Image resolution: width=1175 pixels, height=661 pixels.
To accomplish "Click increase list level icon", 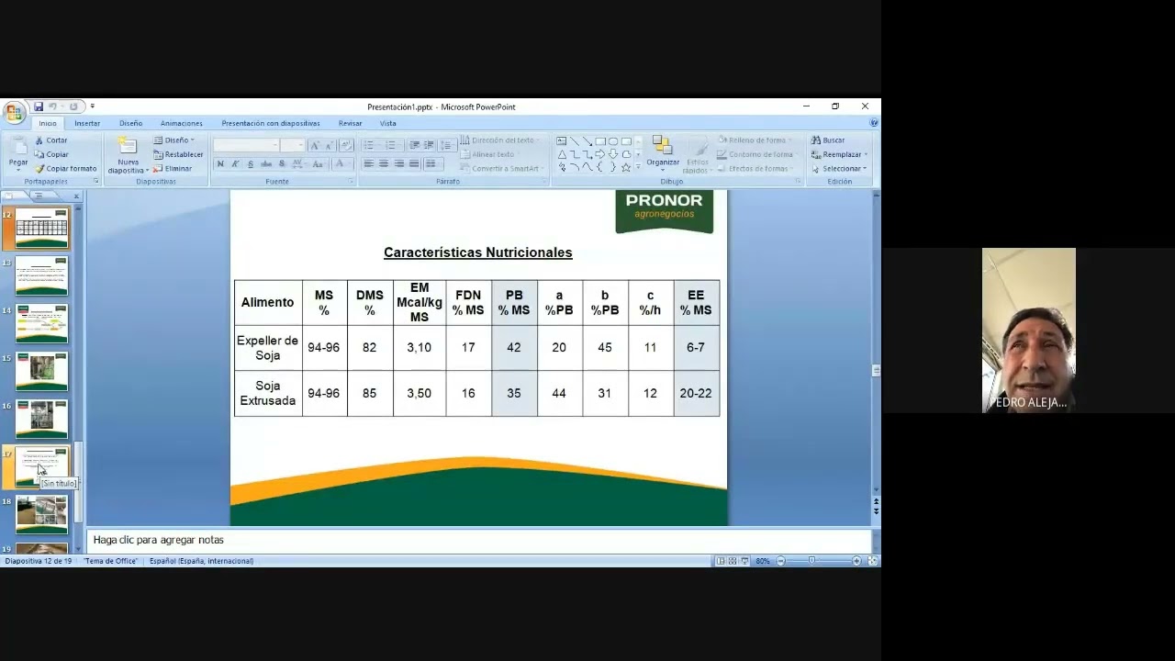I will pos(429,145).
